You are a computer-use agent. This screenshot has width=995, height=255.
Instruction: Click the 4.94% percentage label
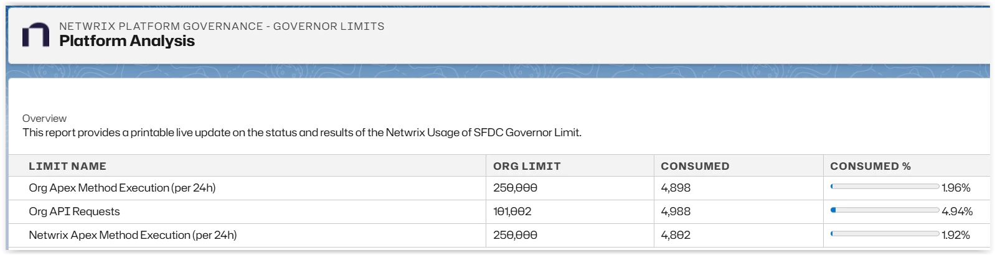pyautogui.click(x=957, y=211)
